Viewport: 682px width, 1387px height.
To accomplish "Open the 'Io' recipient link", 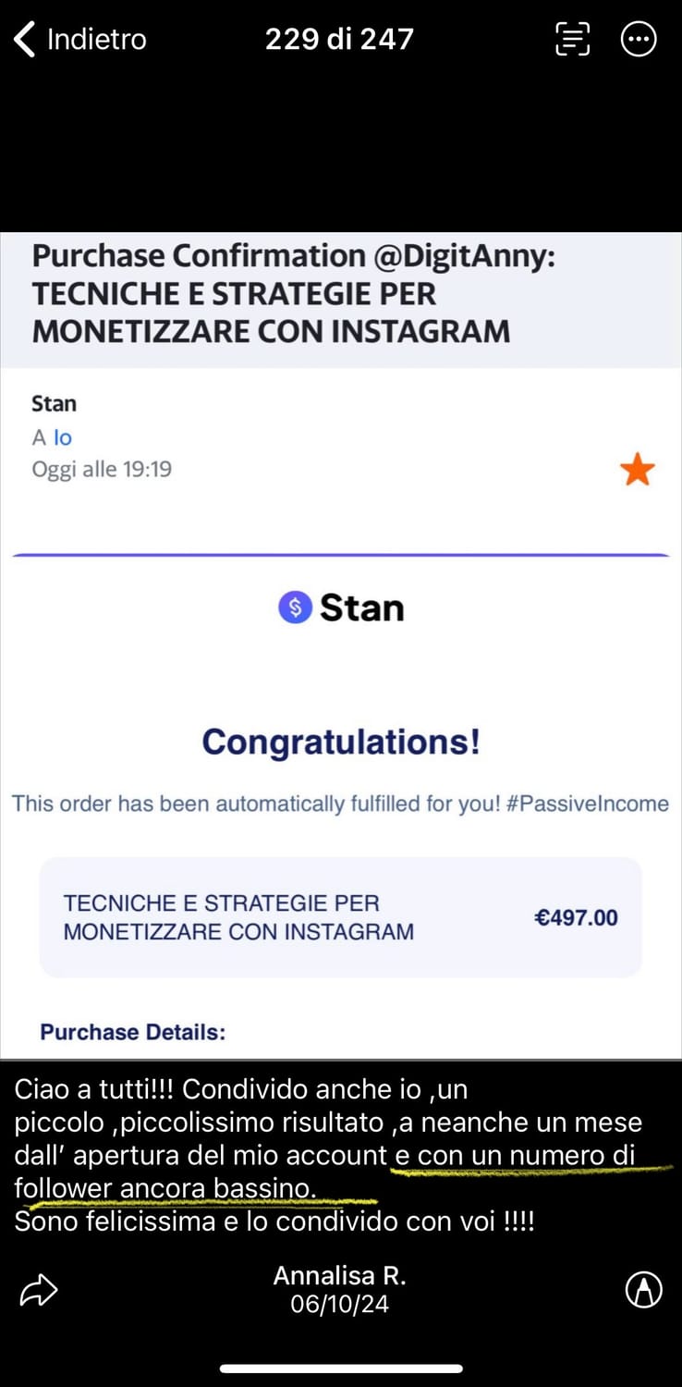I will (62, 437).
